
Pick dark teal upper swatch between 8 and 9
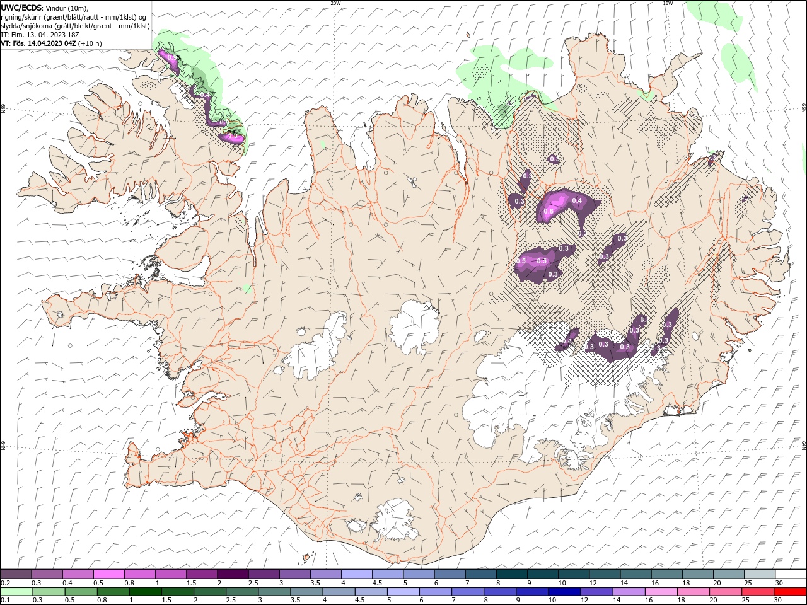pos(511,574)
